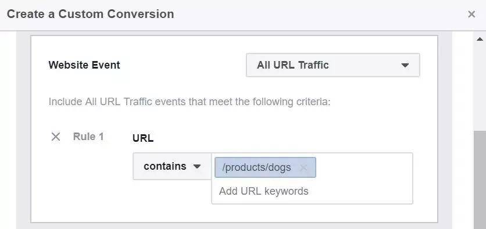Screen dimensions: 486x229
Task: Click the Rule 1 label
Action: pyautogui.click(x=88, y=137)
